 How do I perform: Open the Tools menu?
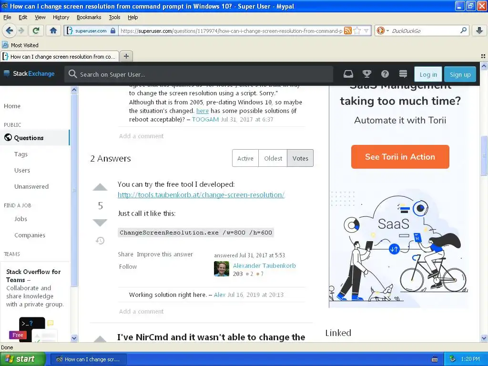114,17
